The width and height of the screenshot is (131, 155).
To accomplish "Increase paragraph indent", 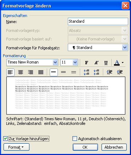I will [120, 72].
